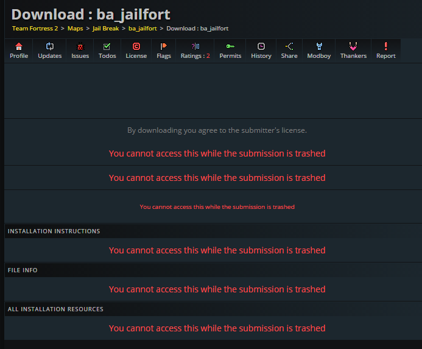Click the File Info section header
Image resolution: width=422 pixels, height=349 pixels.
tap(23, 270)
